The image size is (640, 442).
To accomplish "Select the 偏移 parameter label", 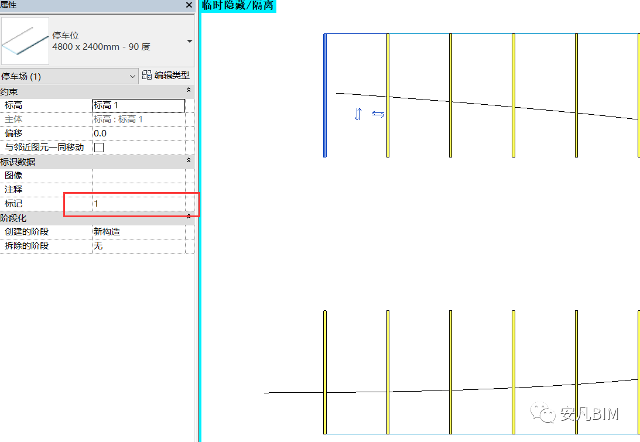I will [x=13, y=133].
